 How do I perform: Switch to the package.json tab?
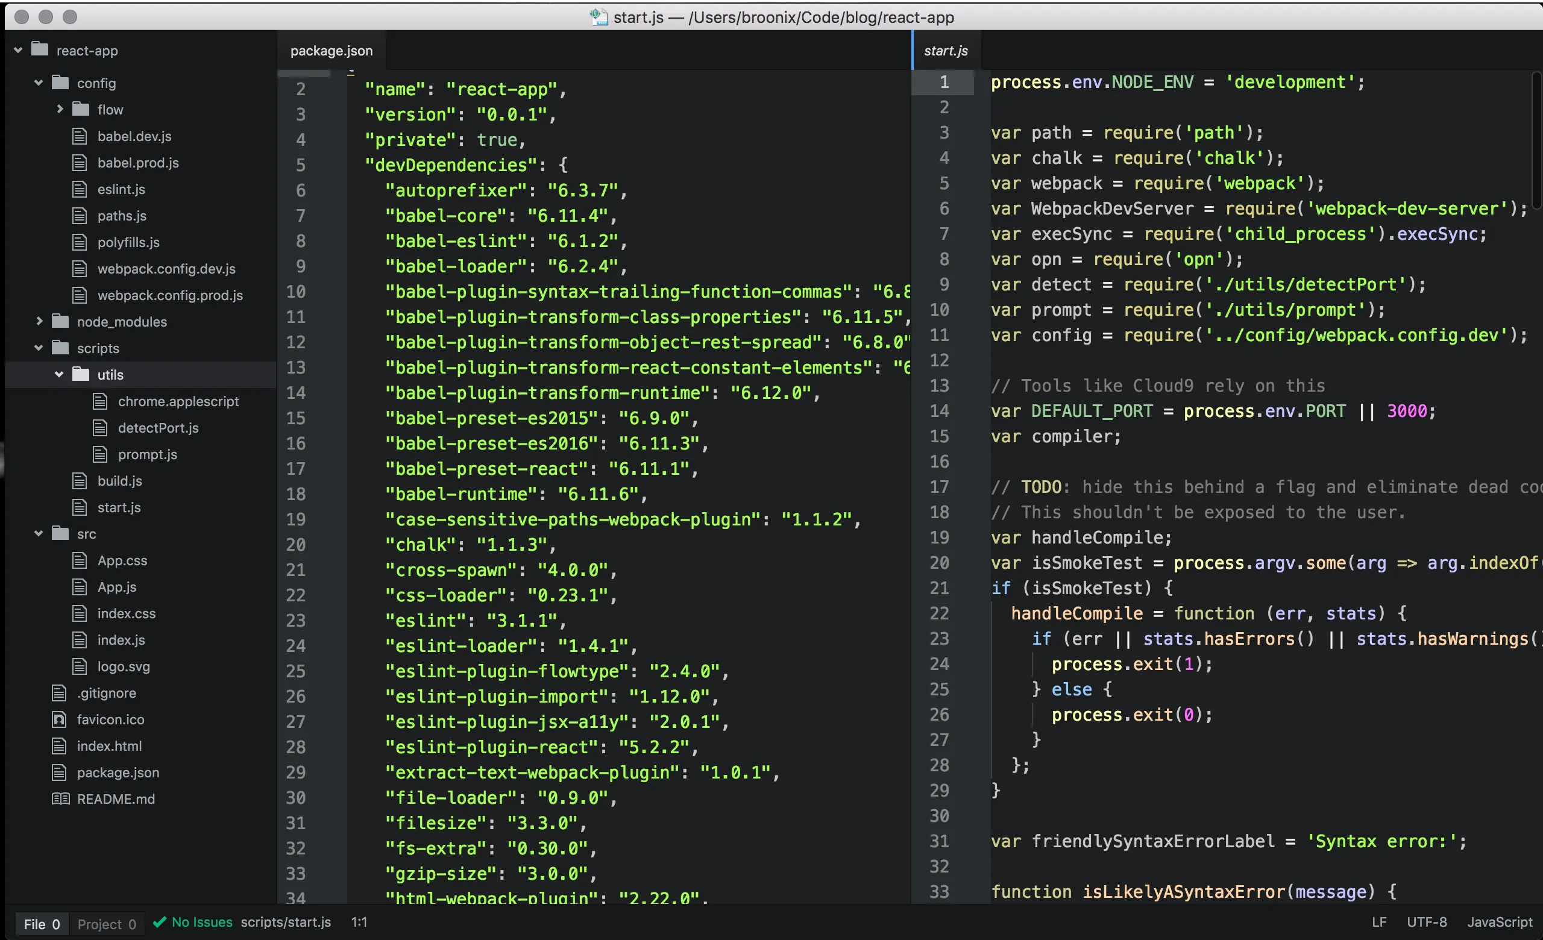(331, 50)
